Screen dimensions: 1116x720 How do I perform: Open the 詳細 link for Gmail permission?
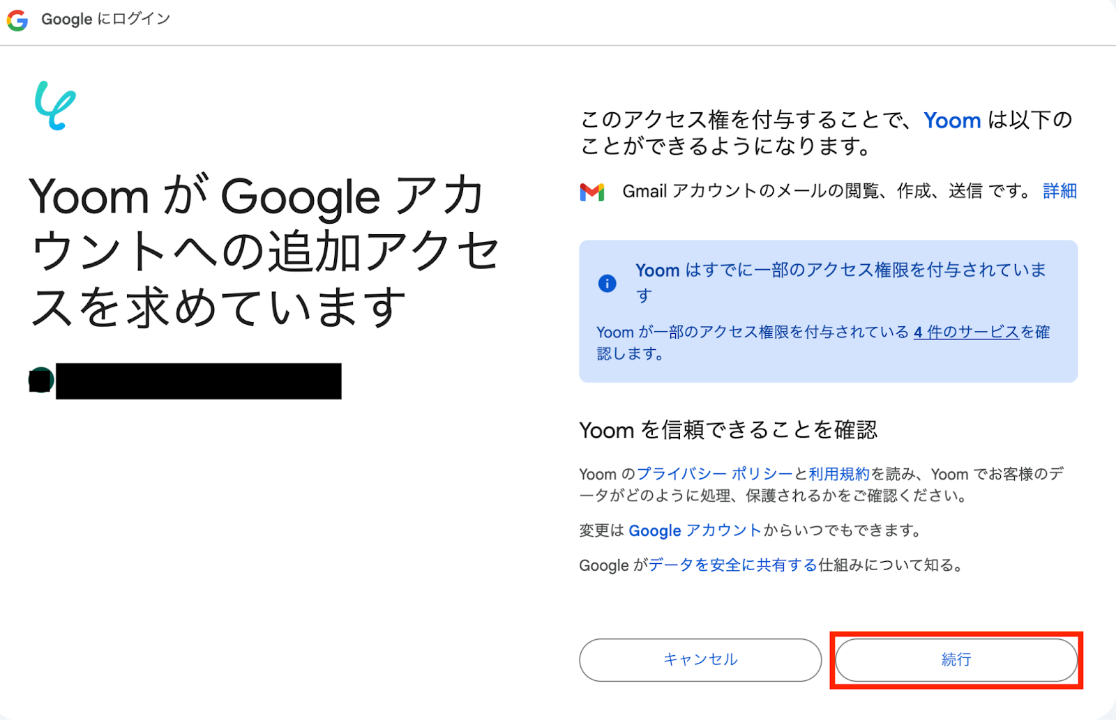click(1060, 191)
